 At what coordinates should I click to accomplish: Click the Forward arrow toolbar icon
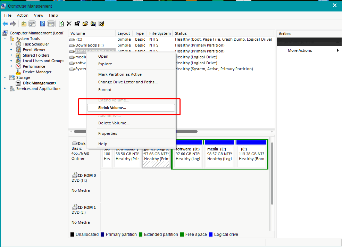pyautogui.click(x=13, y=24)
